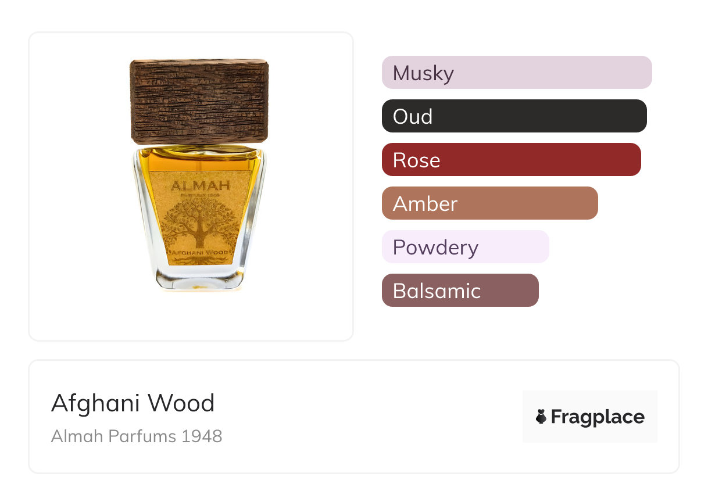Pick the Amber accord bar
The height and width of the screenshot is (502, 708).
tap(490, 203)
